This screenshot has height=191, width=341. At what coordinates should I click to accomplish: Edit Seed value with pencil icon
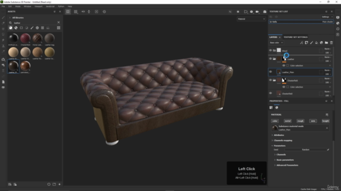(x=328, y=150)
